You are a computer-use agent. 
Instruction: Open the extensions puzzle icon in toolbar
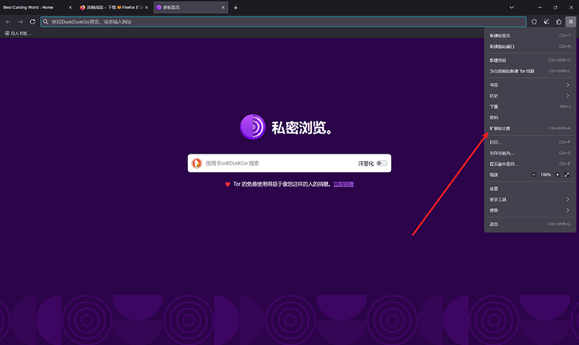point(559,22)
